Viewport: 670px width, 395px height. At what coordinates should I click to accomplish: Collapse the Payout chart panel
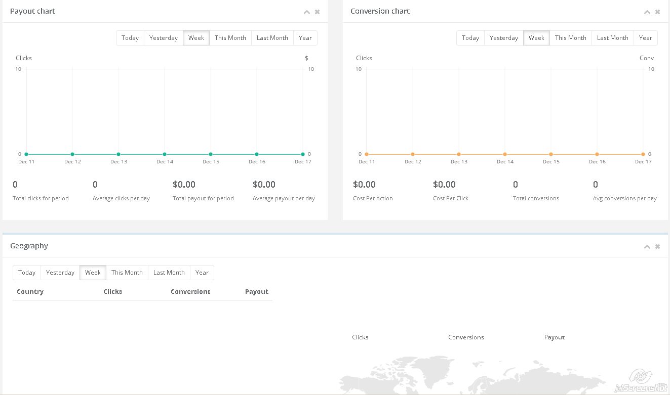tap(306, 12)
